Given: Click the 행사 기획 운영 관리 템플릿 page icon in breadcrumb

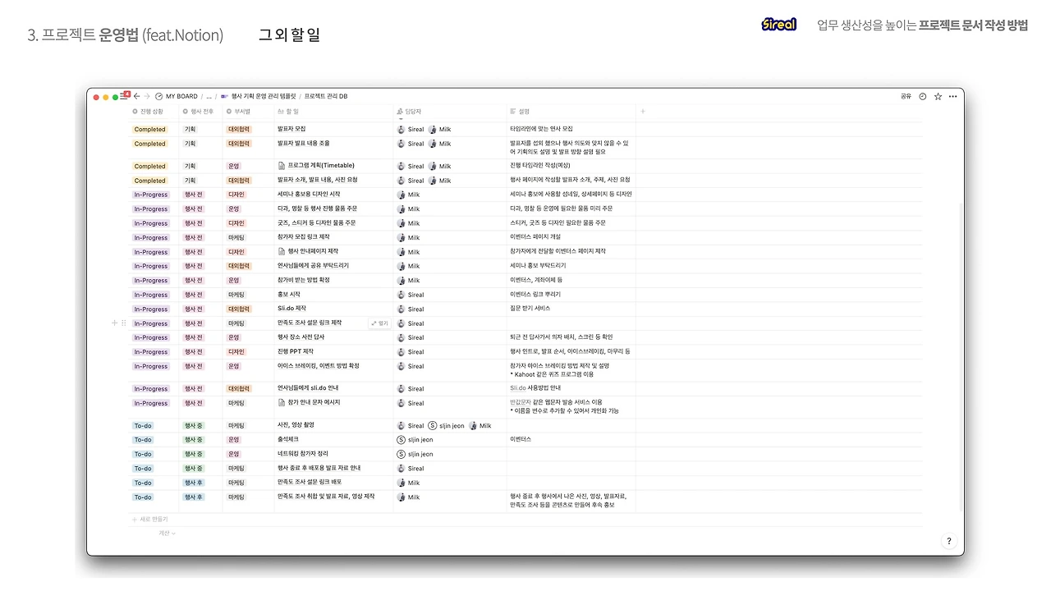Looking at the screenshot, I should (224, 96).
